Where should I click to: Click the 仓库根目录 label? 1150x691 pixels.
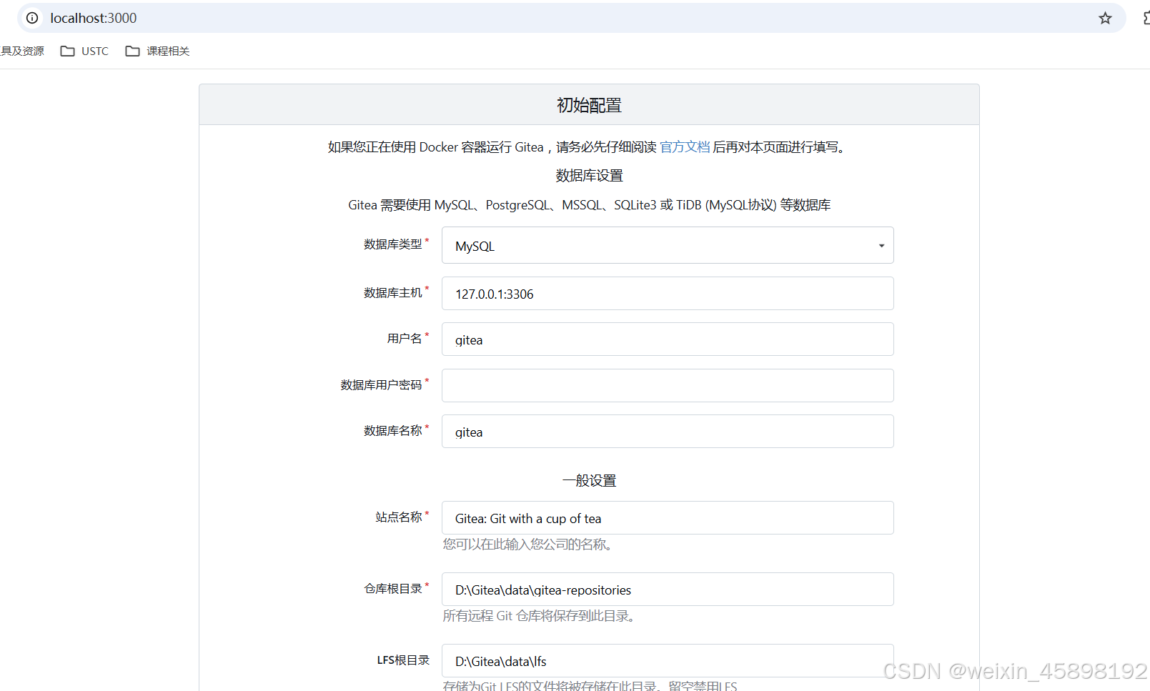click(x=393, y=588)
